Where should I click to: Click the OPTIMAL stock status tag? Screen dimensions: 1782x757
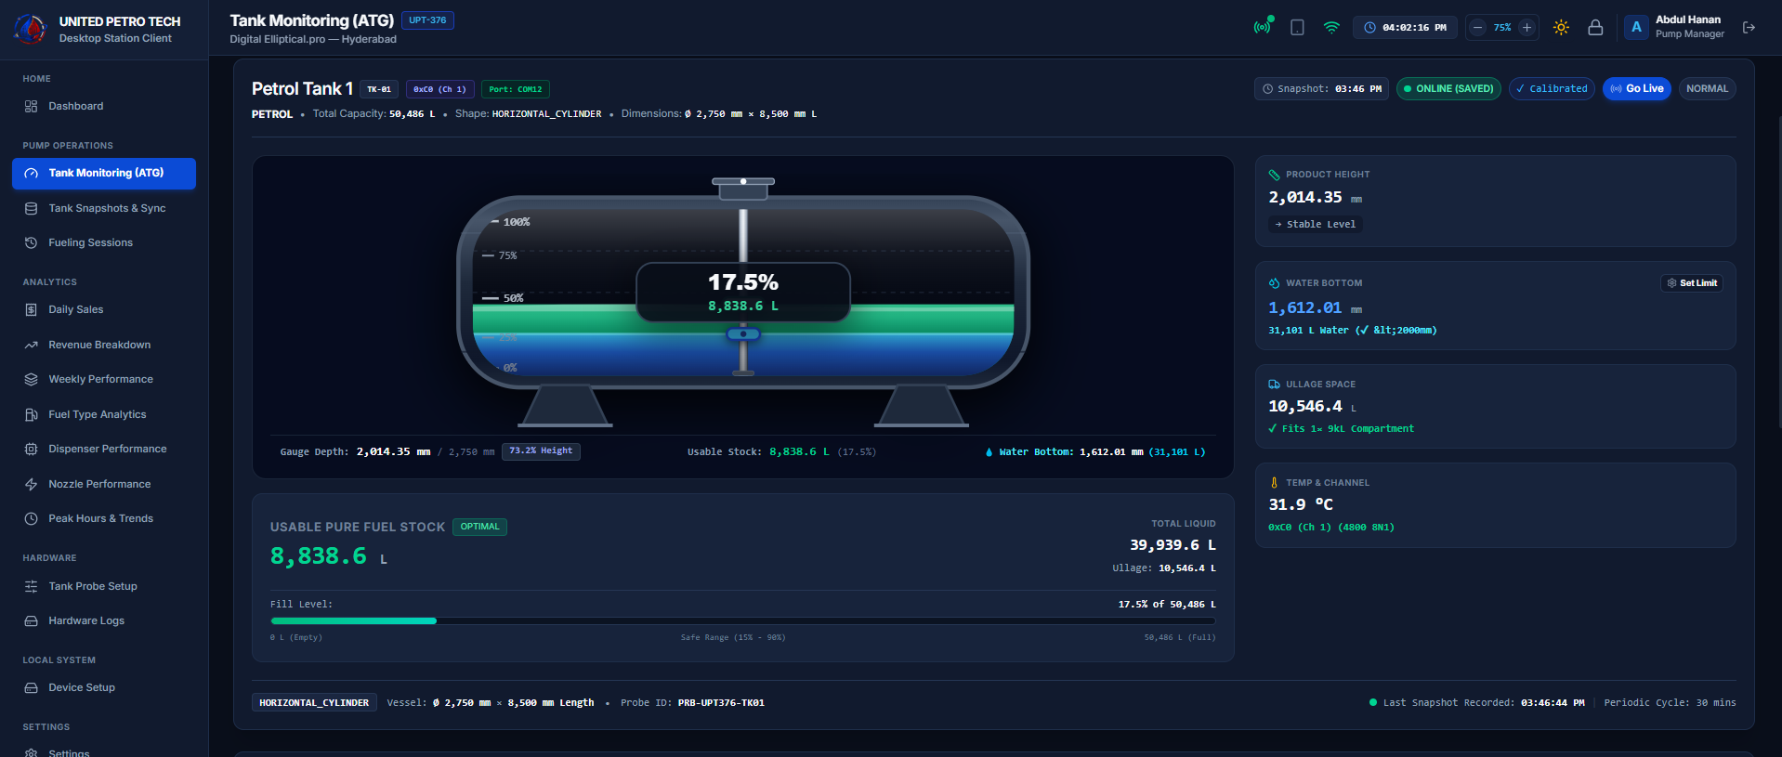point(479,528)
